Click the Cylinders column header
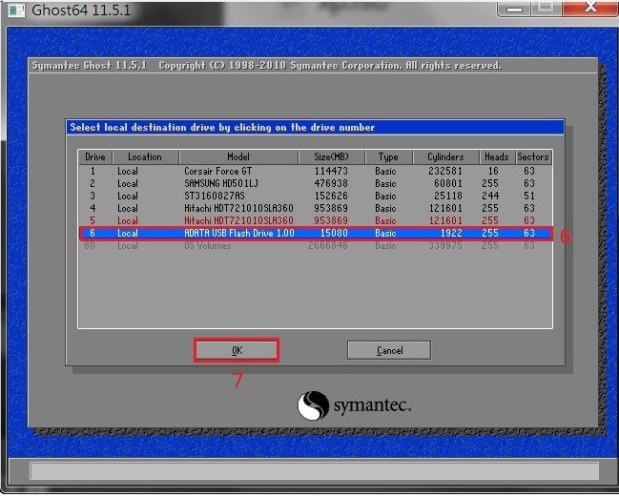This screenshot has width=619, height=497. pyautogui.click(x=445, y=156)
